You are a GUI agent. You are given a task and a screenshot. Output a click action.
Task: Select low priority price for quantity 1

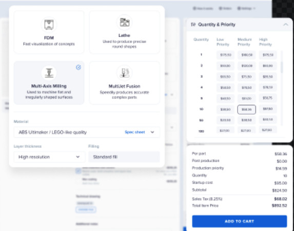click(x=225, y=55)
